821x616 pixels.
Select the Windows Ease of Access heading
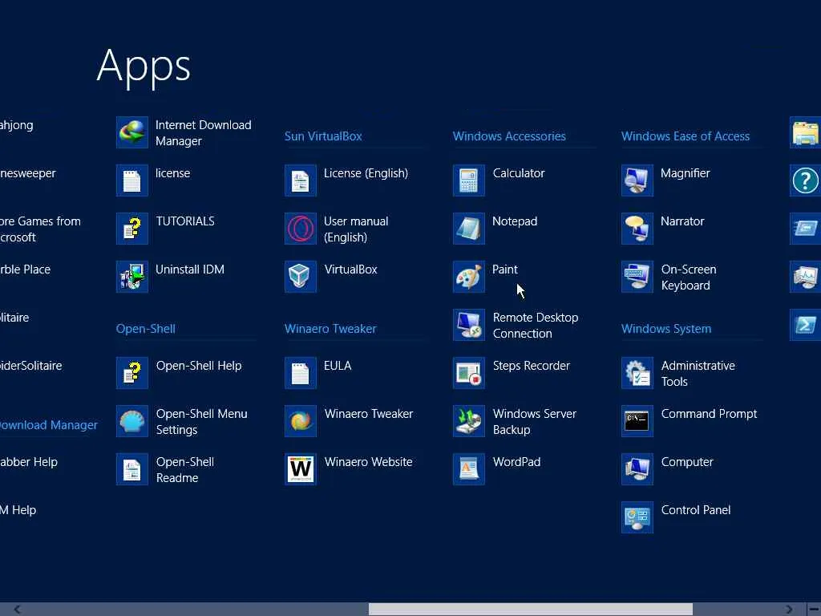pyautogui.click(x=686, y=136)
